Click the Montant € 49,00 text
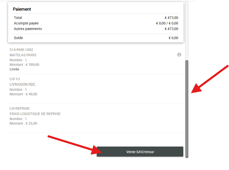This screenshot has height=170, width=229. coord(23,94)
